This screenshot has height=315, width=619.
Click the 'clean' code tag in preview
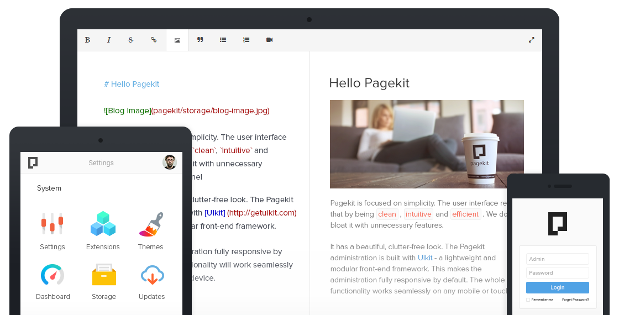(x=387, y=214)
